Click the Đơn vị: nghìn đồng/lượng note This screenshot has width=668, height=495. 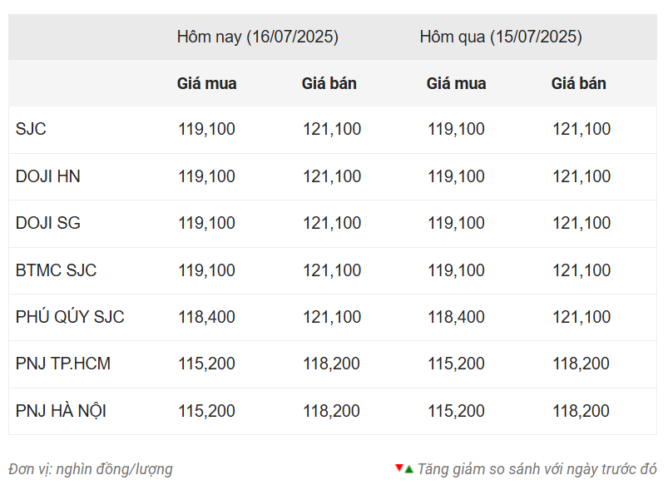point(91,469)
